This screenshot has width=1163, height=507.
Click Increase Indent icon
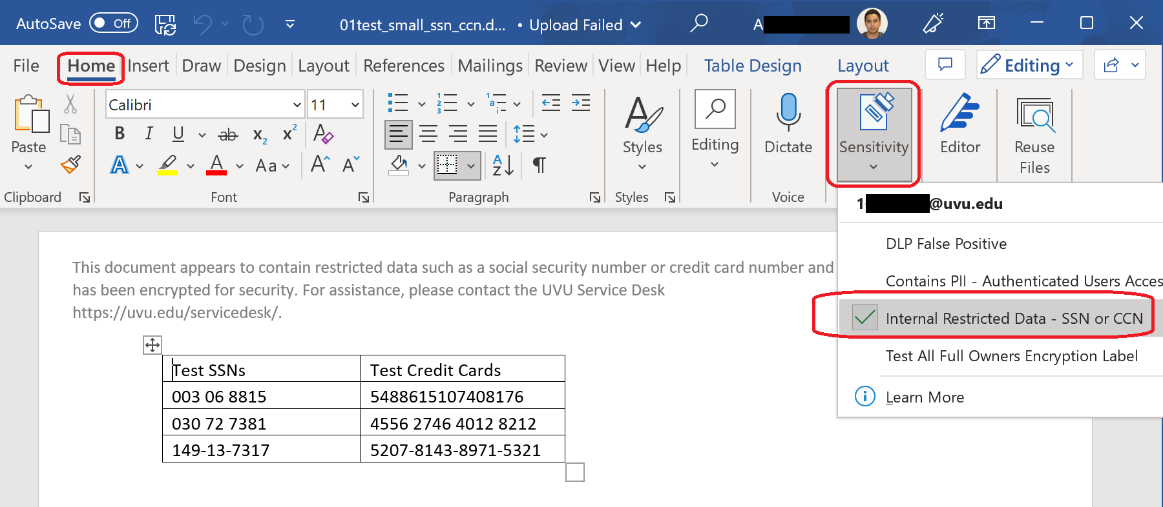[581, 103]
